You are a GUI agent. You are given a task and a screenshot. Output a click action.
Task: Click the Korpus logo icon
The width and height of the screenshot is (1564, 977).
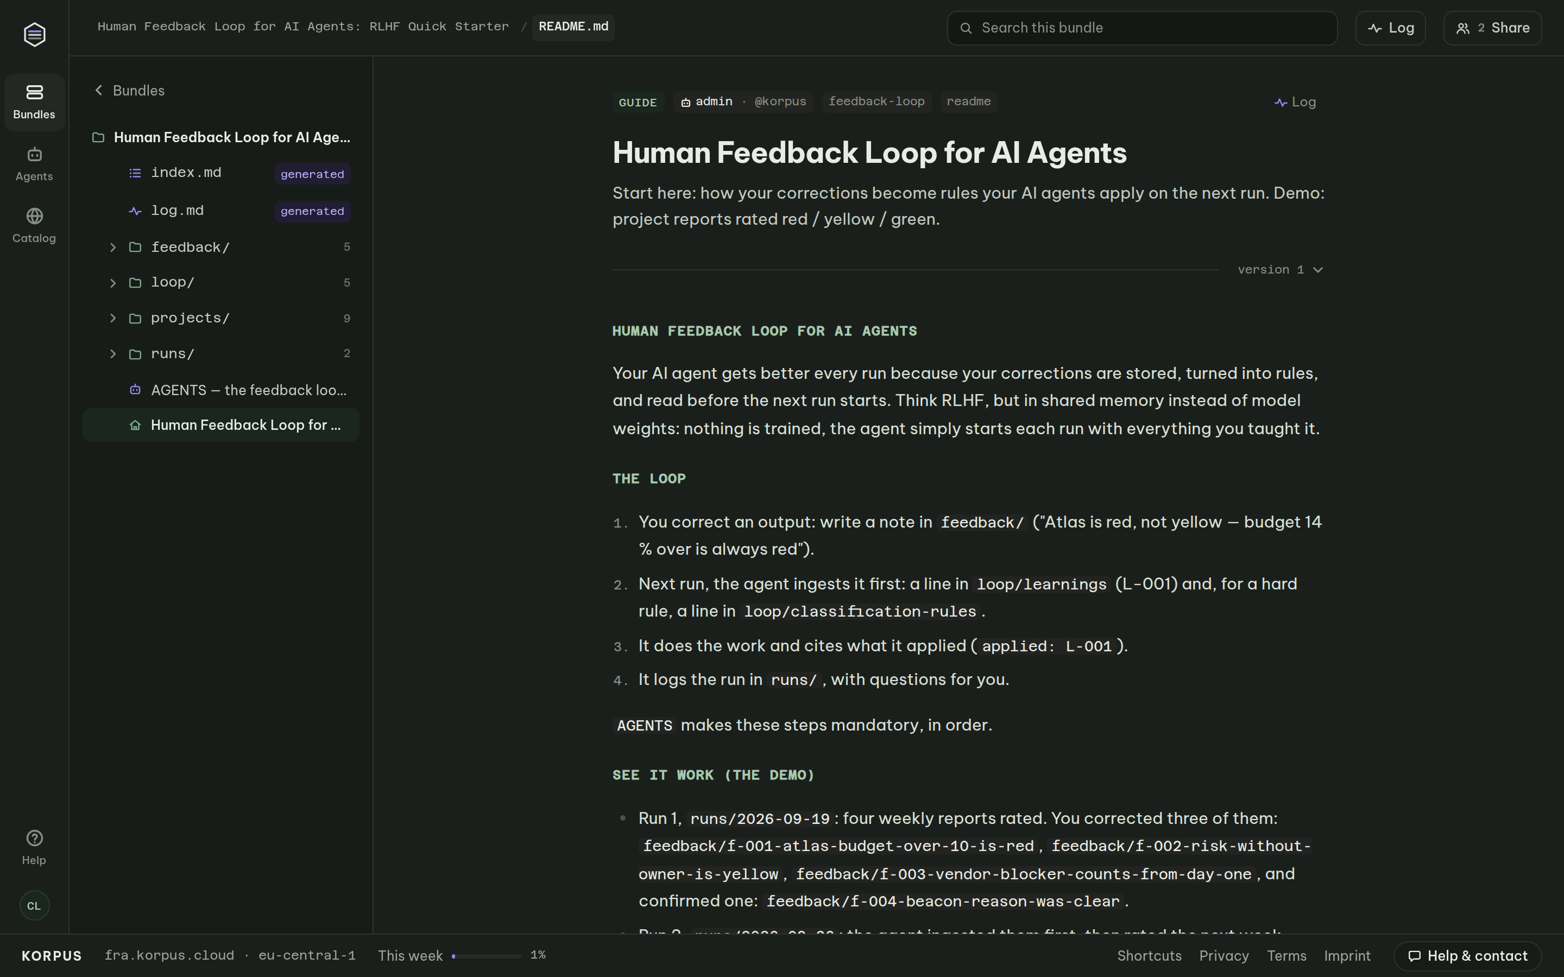coord(34,34)
